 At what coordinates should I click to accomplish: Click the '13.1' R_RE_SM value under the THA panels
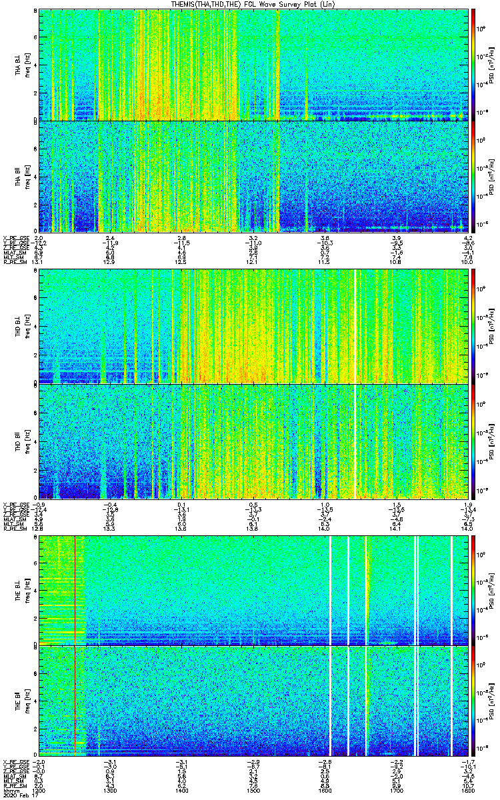pyautogui.click(x=39, y=262)
